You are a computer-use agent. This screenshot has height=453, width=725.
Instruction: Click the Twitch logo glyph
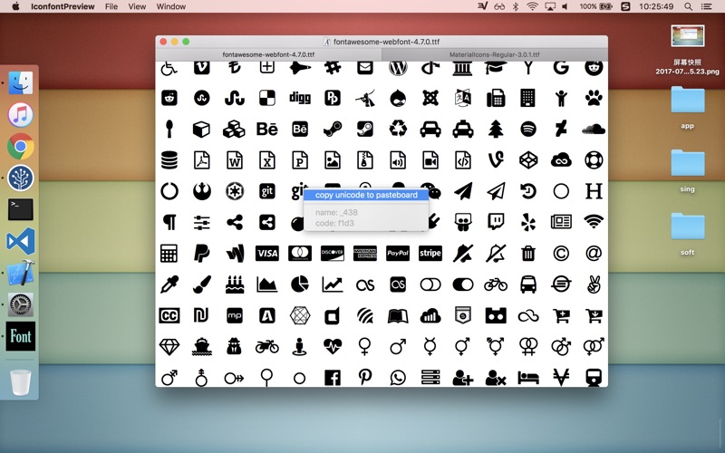tap(496, 222)
